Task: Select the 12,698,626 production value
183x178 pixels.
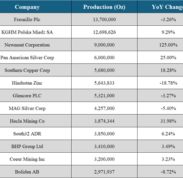Action: coord(104,32)
